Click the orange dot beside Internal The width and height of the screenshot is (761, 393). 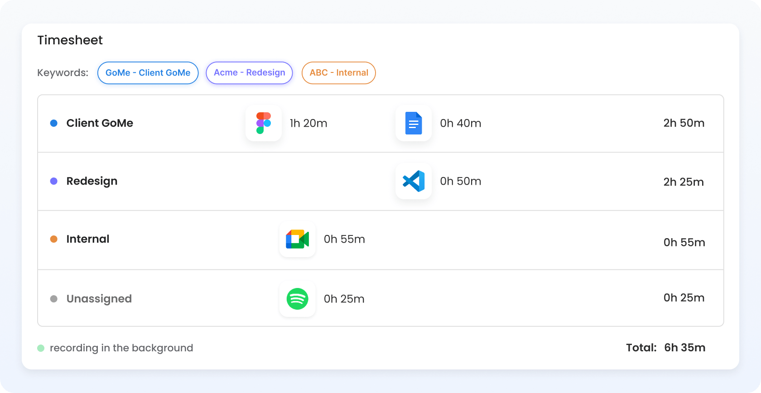[54, 239]
